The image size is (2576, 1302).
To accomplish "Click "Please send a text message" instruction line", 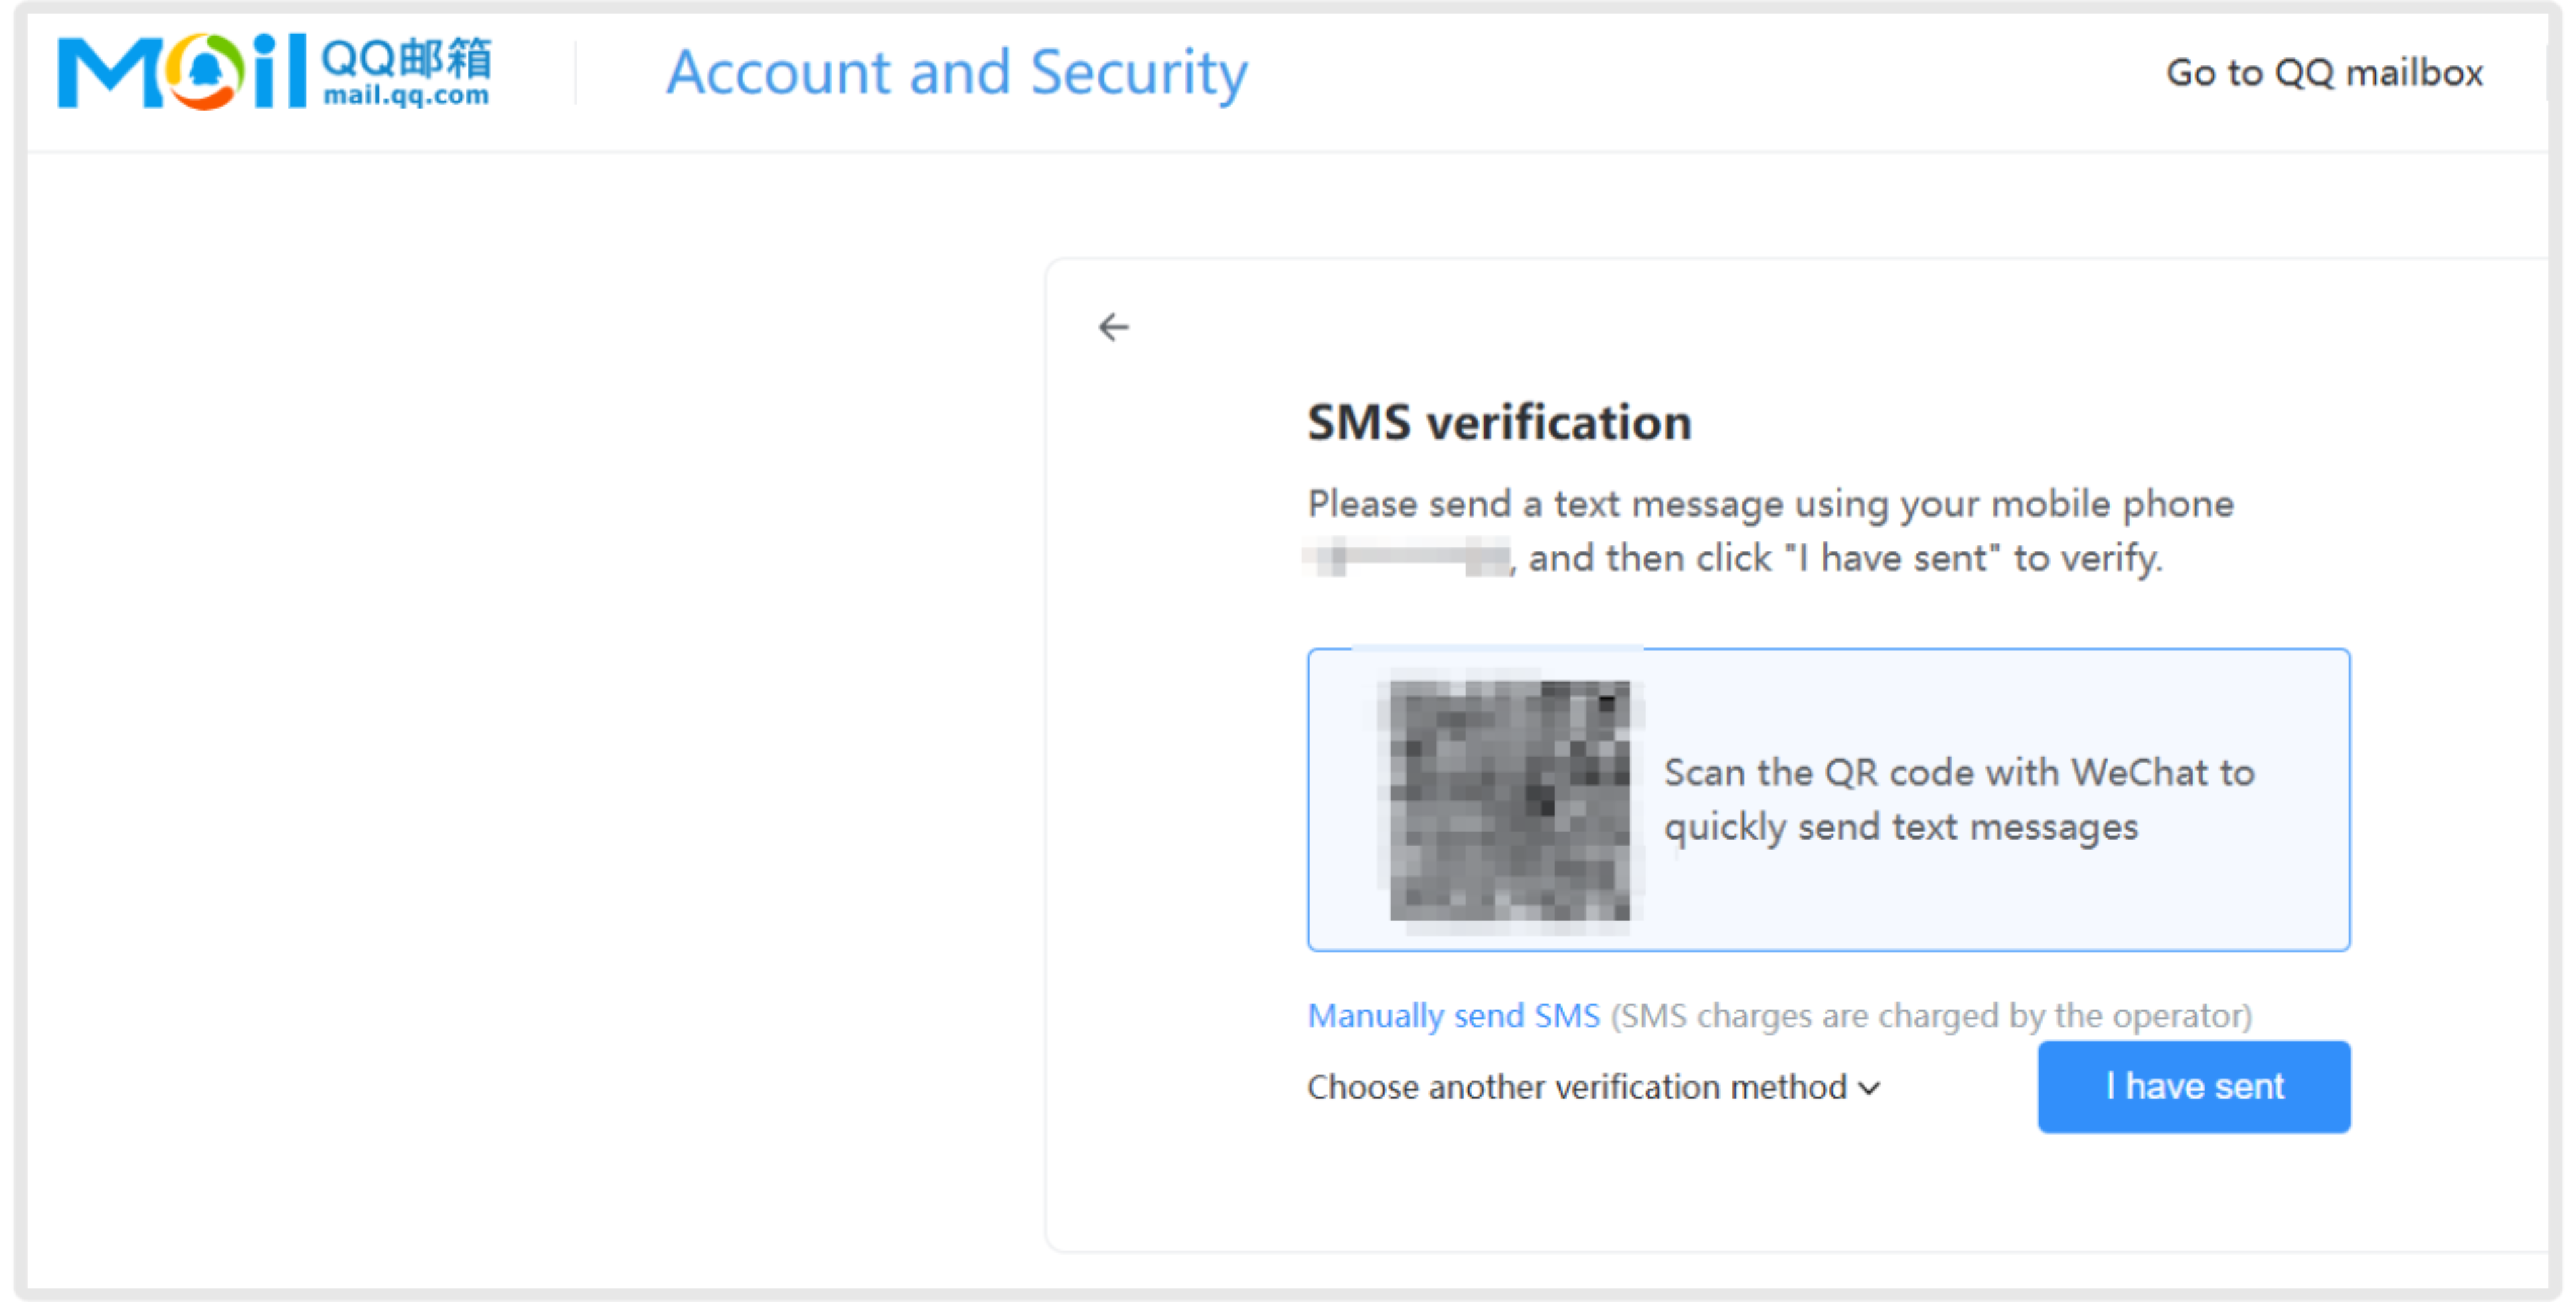I will [1770, 504].
